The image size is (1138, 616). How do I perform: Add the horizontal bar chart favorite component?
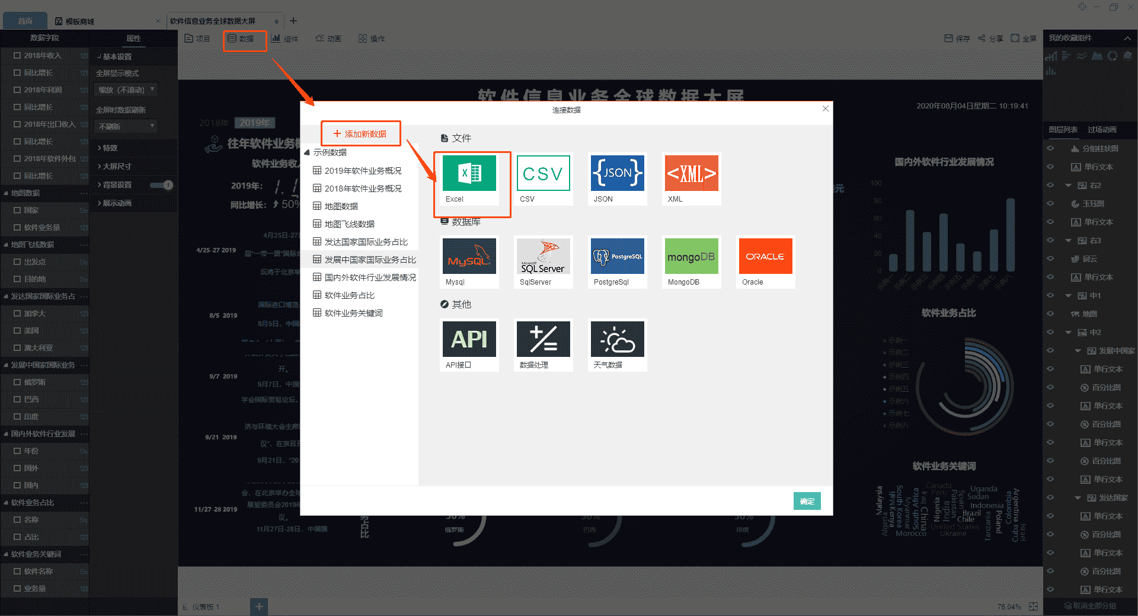pyautogui.click(x=1066, y=56)
